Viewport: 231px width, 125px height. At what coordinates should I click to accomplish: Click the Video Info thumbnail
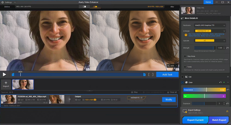pyautogui.click(x=188, y=10)
